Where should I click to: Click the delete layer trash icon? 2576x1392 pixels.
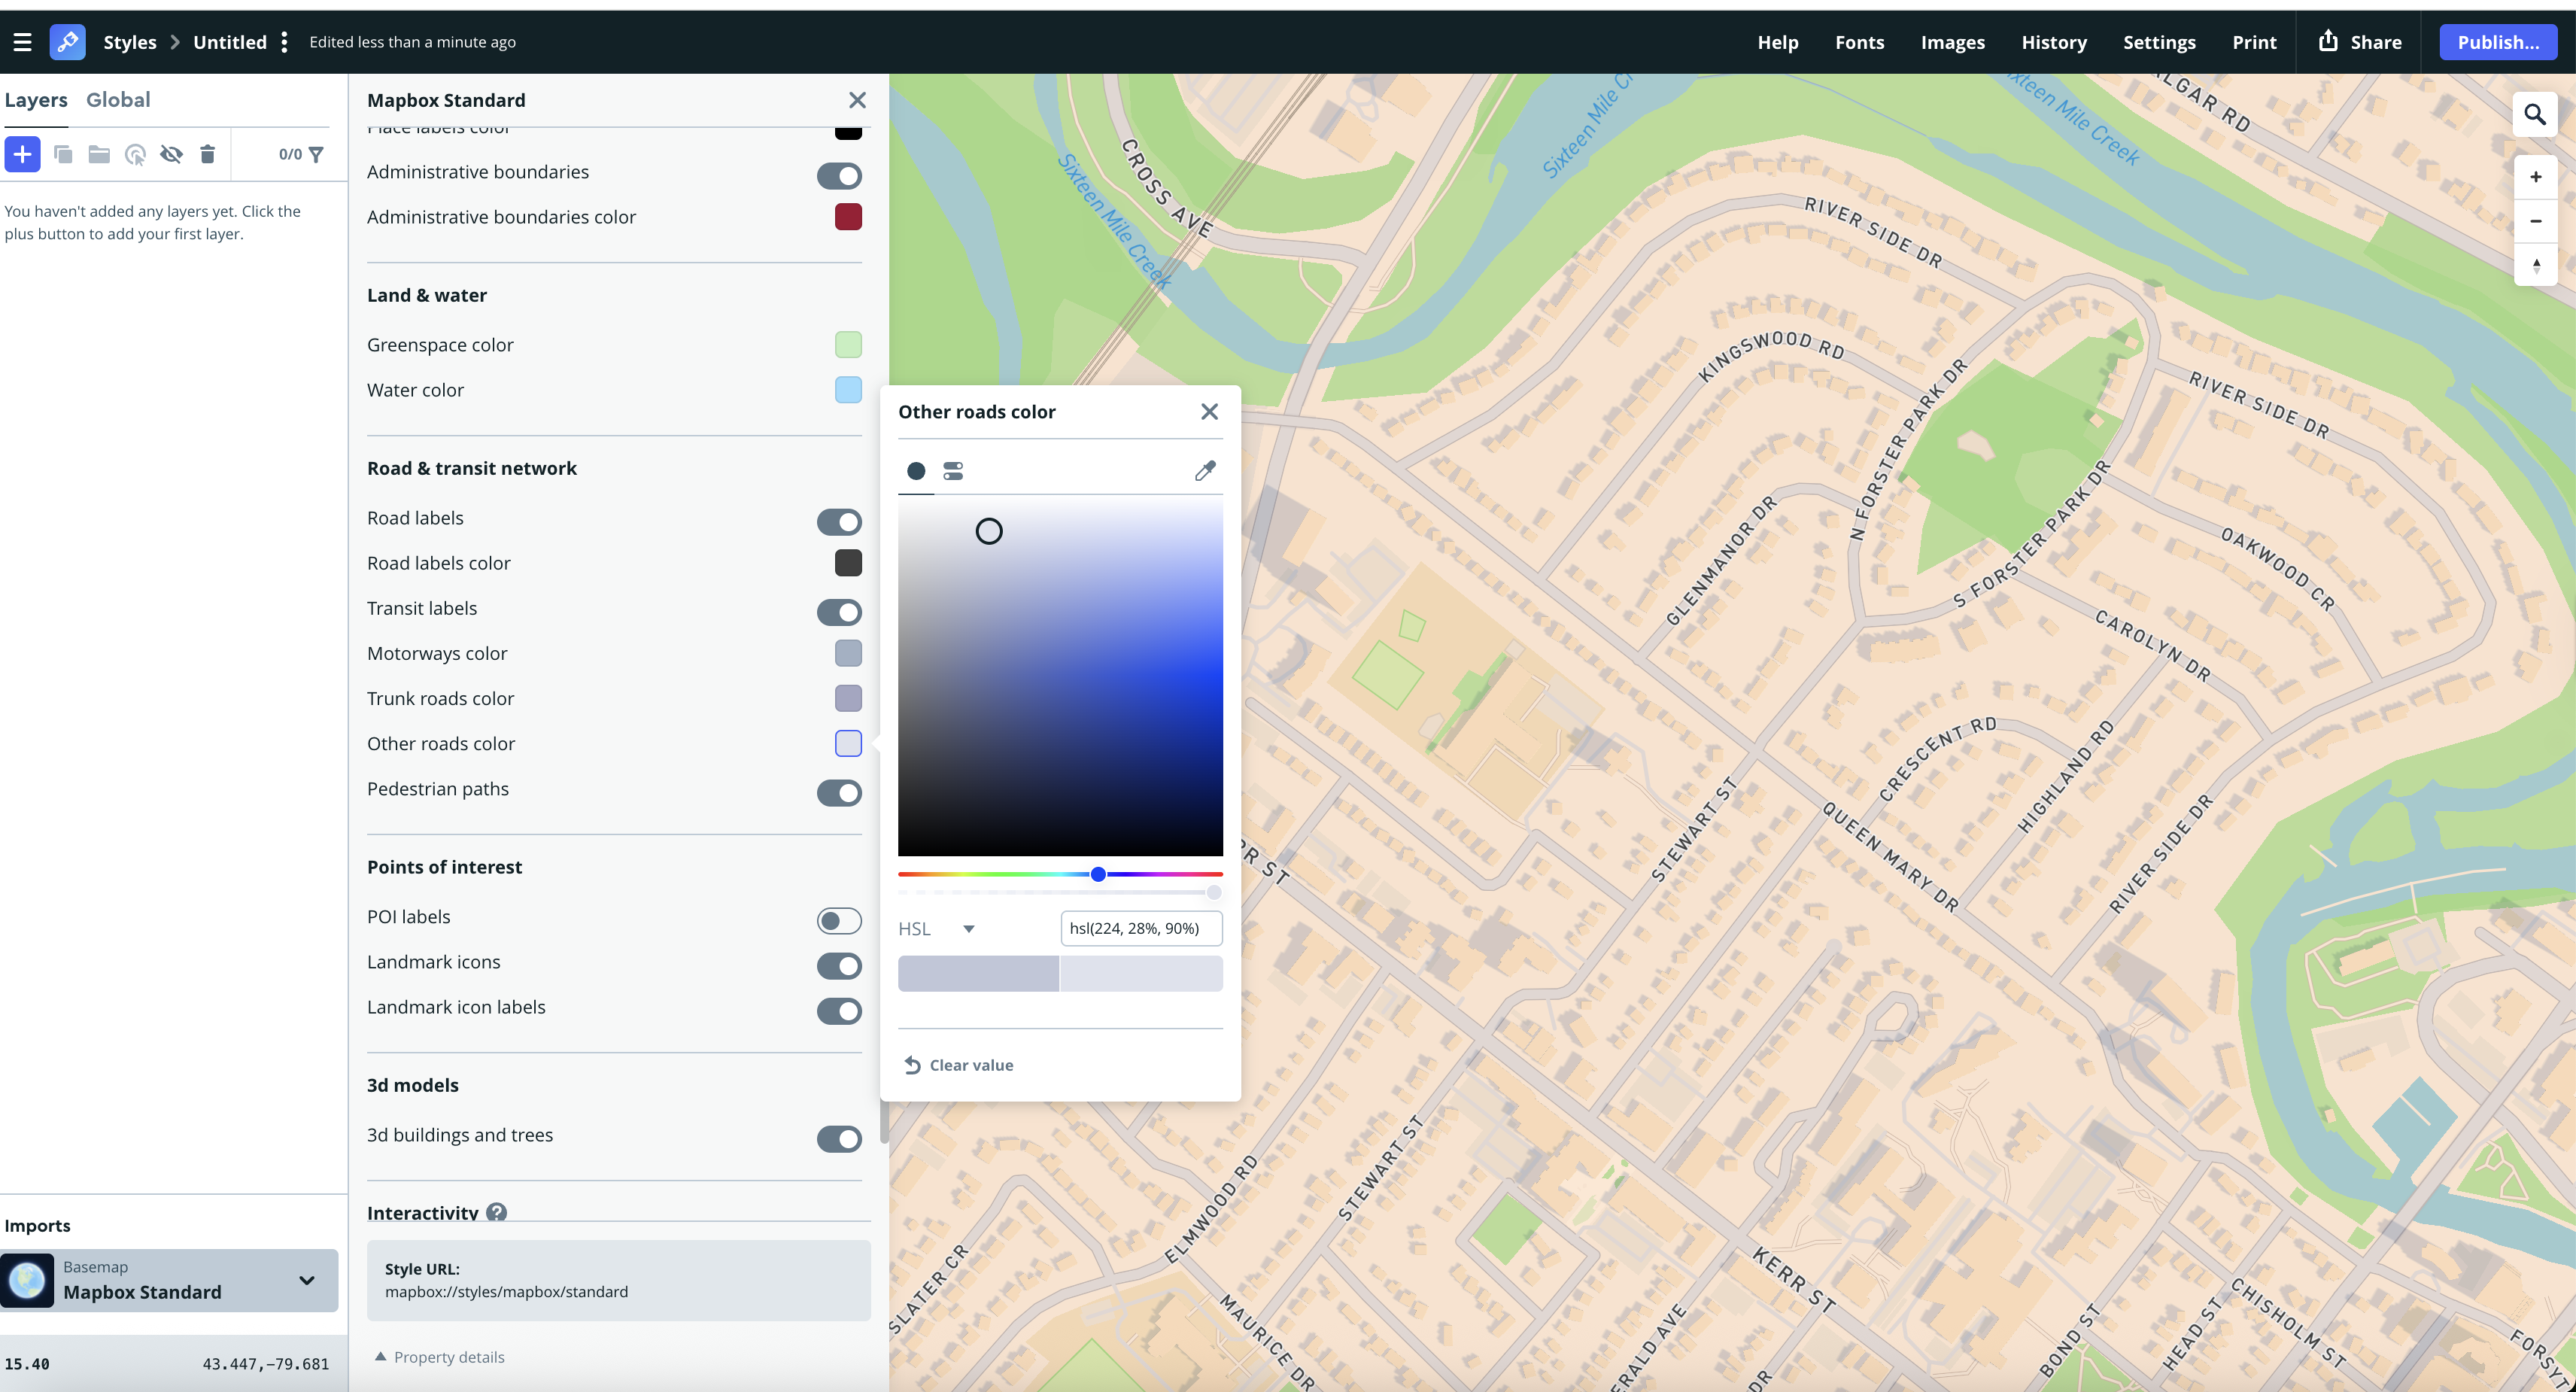(207, 154)
